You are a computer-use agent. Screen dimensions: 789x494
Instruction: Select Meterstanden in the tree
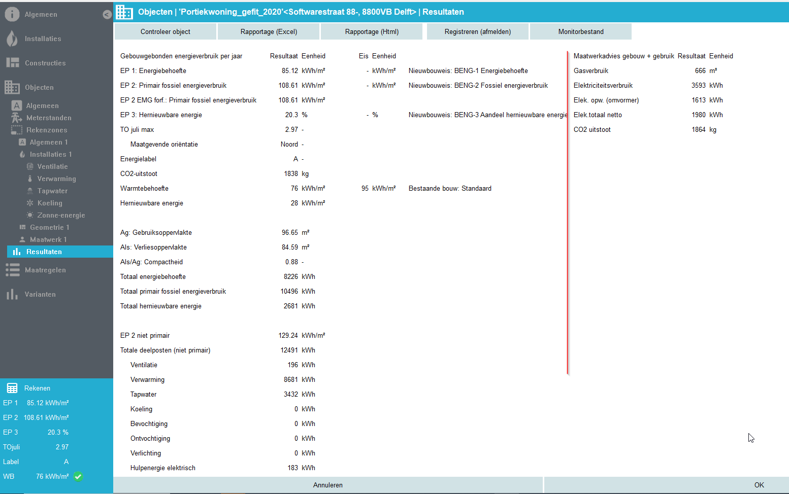click(x=49, y=118)
